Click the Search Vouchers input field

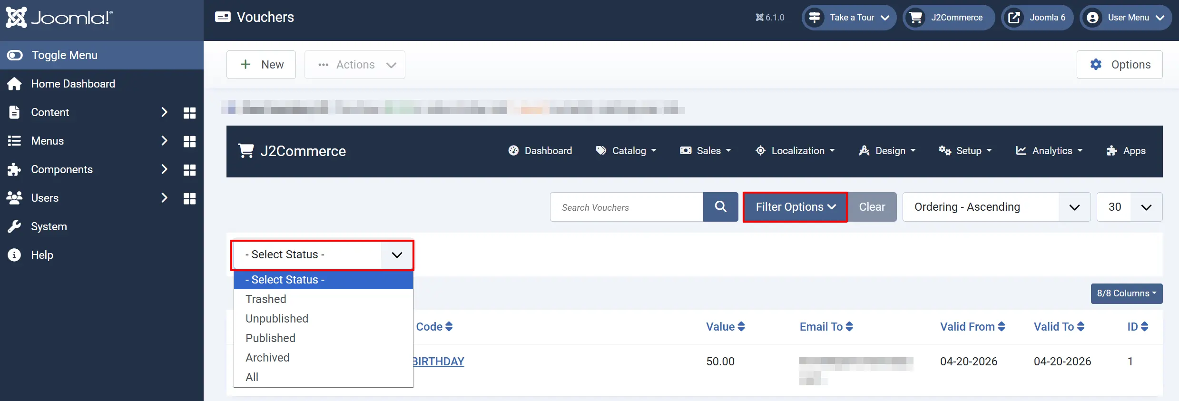pos(627,207)
